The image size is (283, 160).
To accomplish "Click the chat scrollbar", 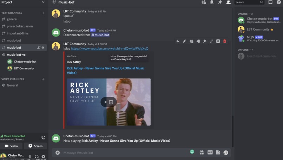I will click(x=233, y=131).
